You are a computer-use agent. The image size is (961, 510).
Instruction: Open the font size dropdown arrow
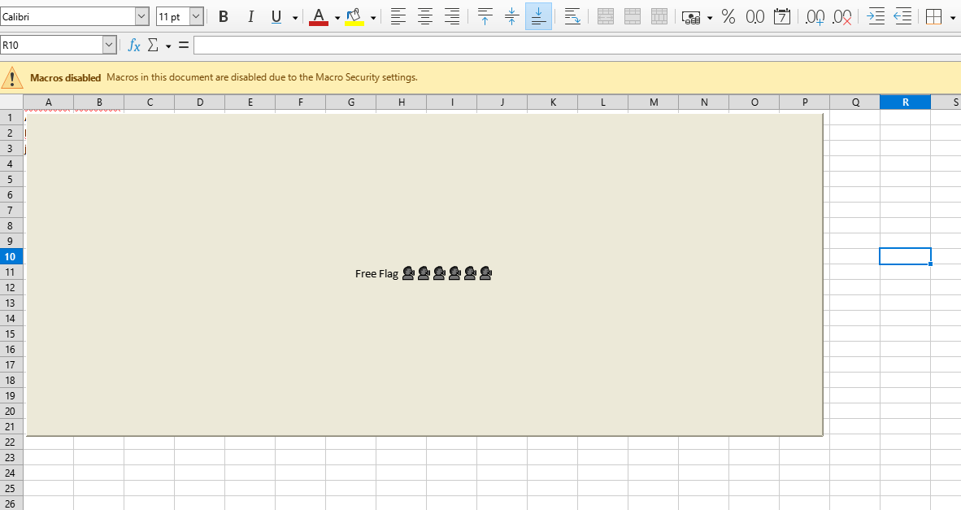(x=197, y=16)
